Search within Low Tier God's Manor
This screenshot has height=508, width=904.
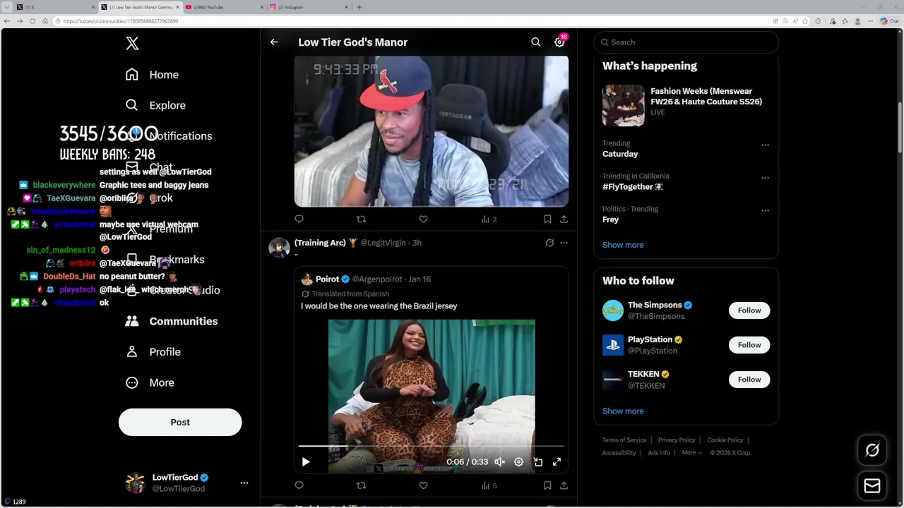535,42
